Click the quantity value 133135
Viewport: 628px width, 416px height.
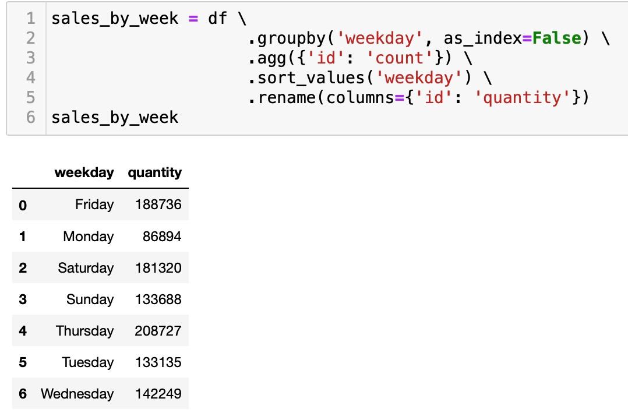(158, 362)
